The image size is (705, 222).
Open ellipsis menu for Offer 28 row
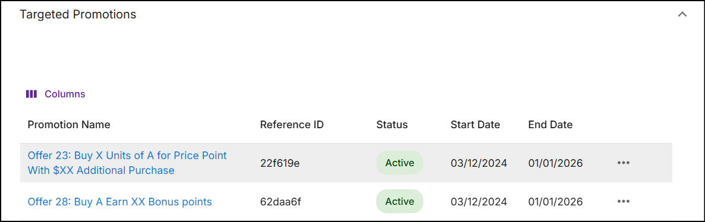(624, 201)
